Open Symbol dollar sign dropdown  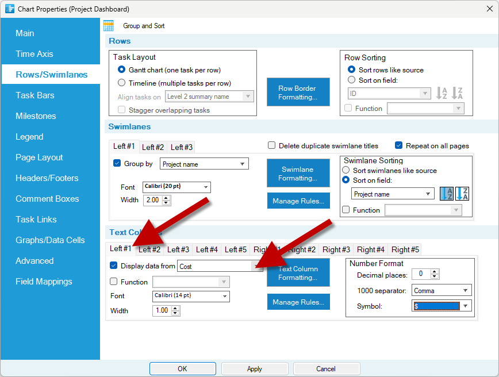click(442, 306)
